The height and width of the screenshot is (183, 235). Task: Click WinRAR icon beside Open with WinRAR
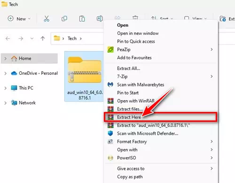(110, 101)
